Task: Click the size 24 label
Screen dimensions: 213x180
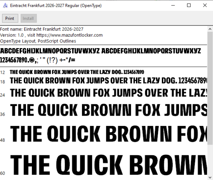Action: [x=2, y=95]
